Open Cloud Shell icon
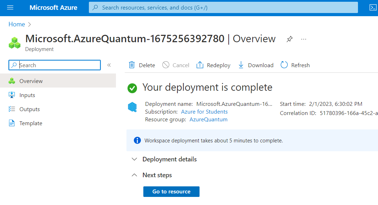Viewport: 378px width, 205px height. tap(373, 7)
